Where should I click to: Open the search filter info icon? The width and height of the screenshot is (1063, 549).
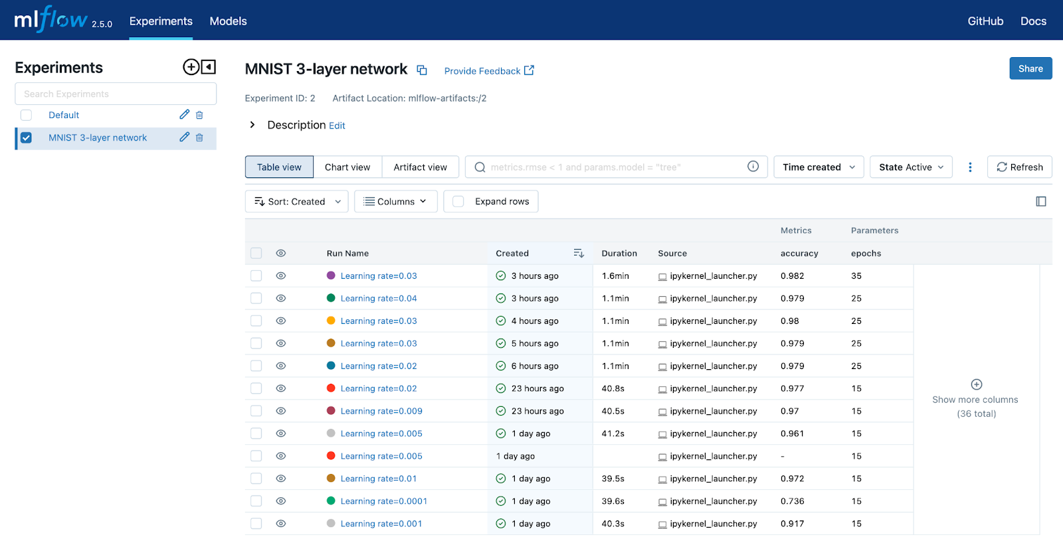pyautogui.click(x=753, y=167)
